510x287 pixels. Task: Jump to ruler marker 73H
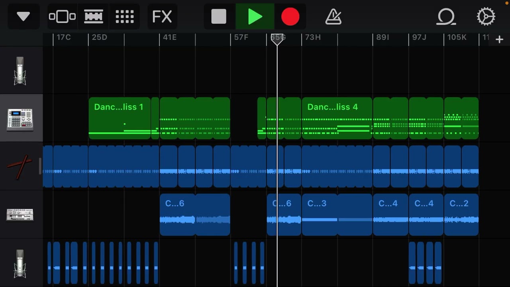pyautogui.click(x=313, y=37)
